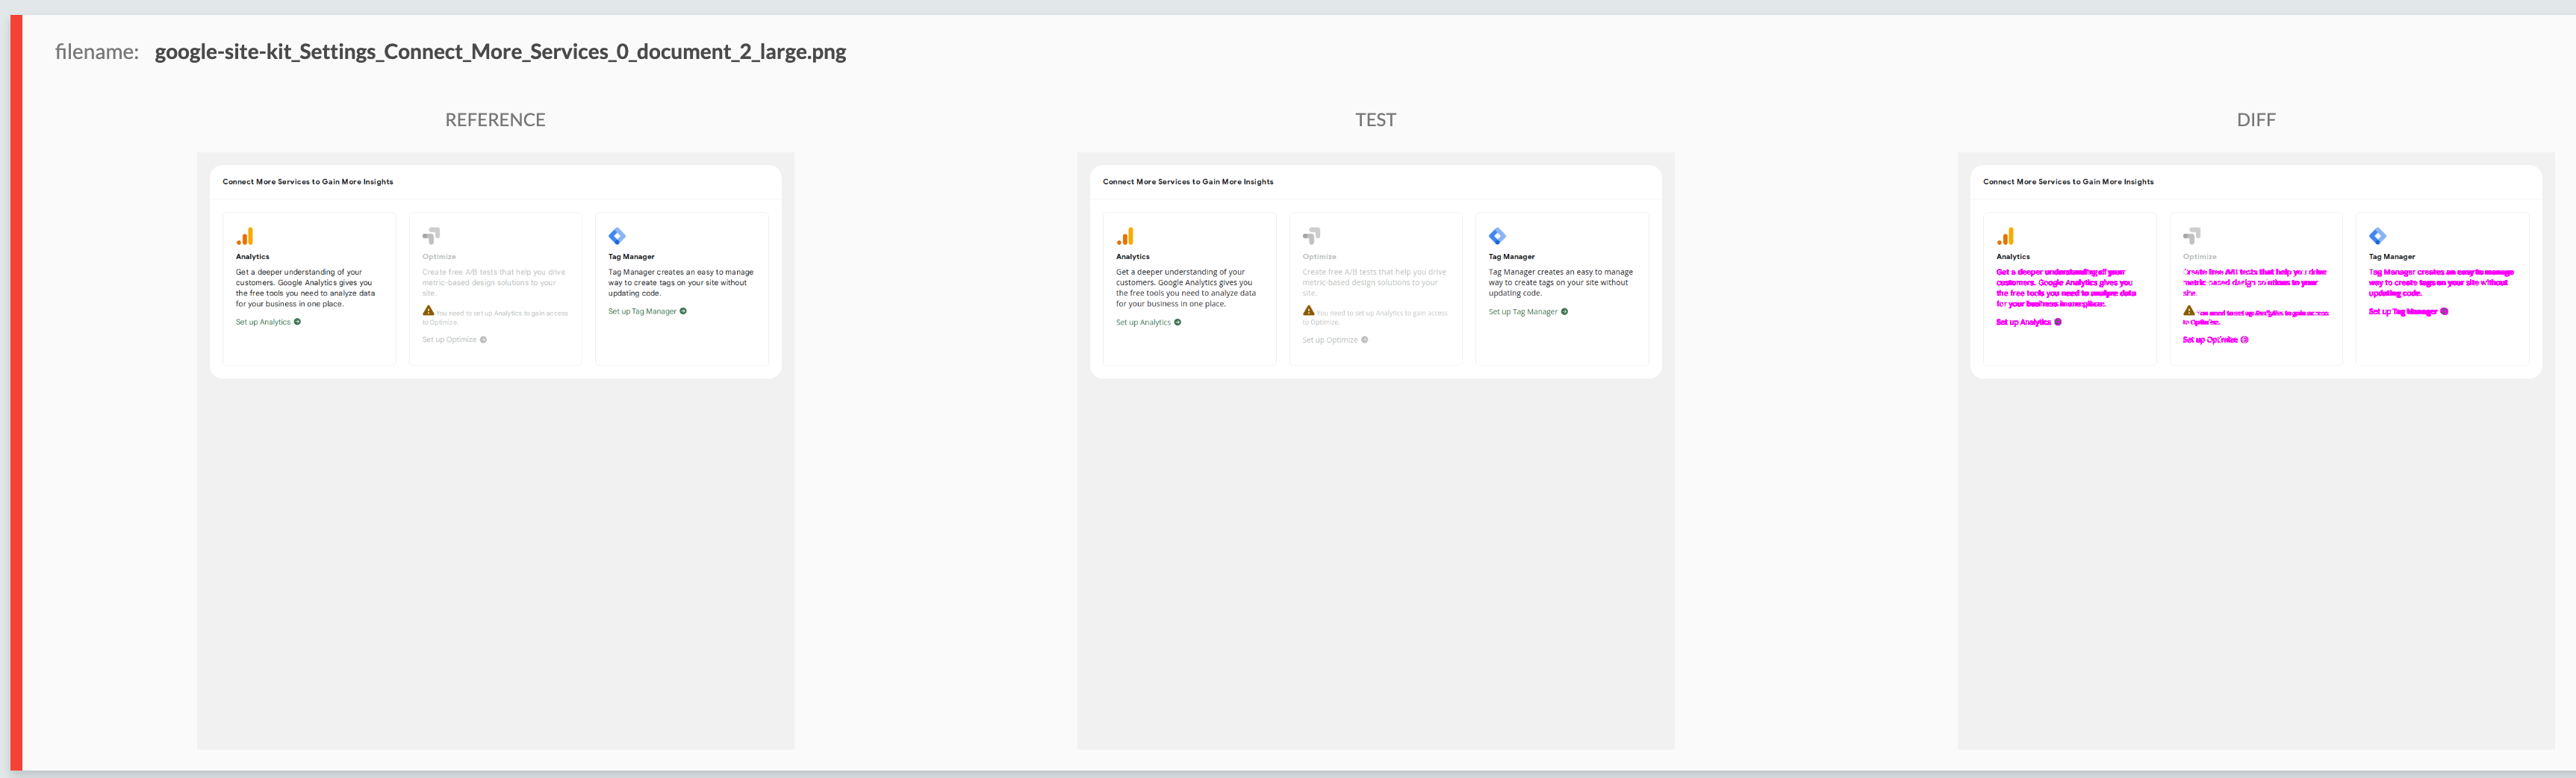Image resolution: width=2576 pixels, height=778 pixels.
Task: Open the Set up Analytics link in the TEST image
Action: point(1148,322)
